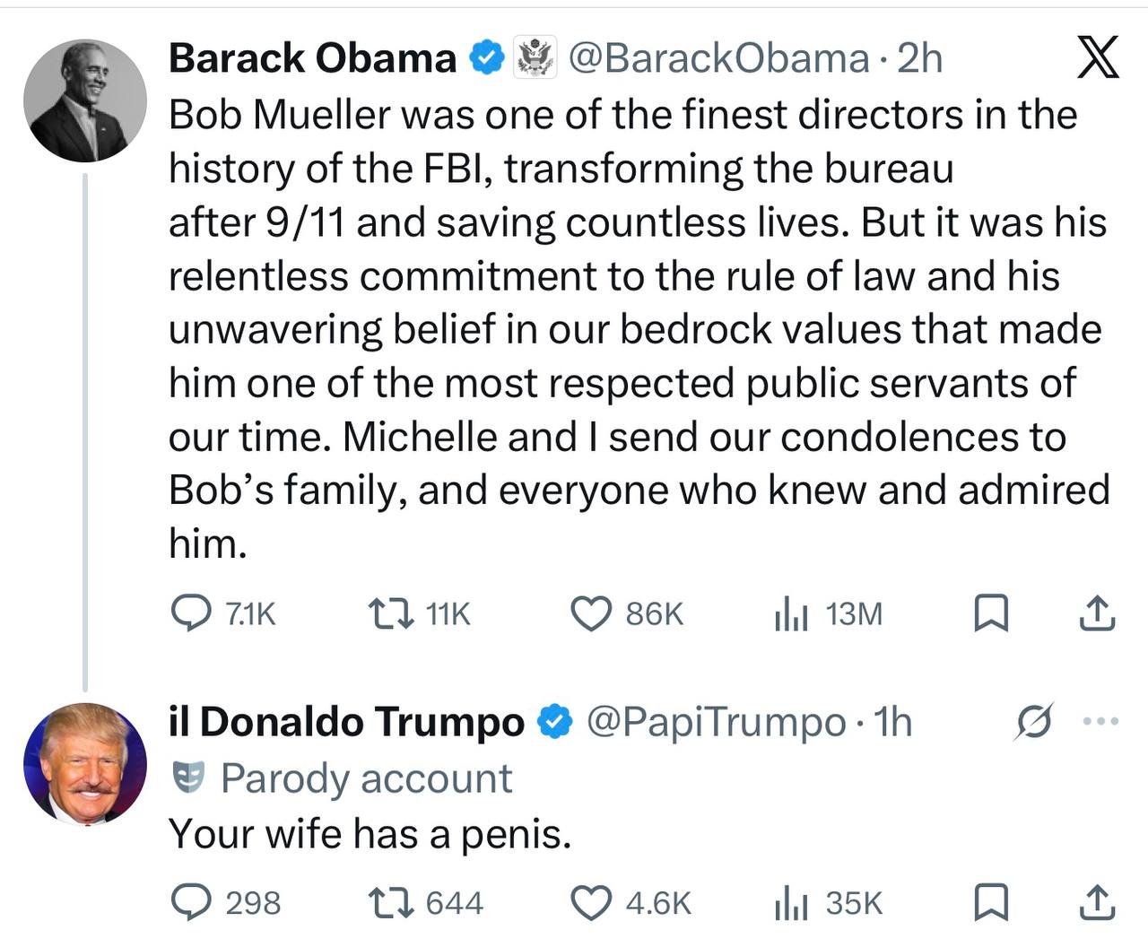Reply to the parody account's post
Image resolution: width=1148 pixels, height=947 pixels.
tap(189, 903)
